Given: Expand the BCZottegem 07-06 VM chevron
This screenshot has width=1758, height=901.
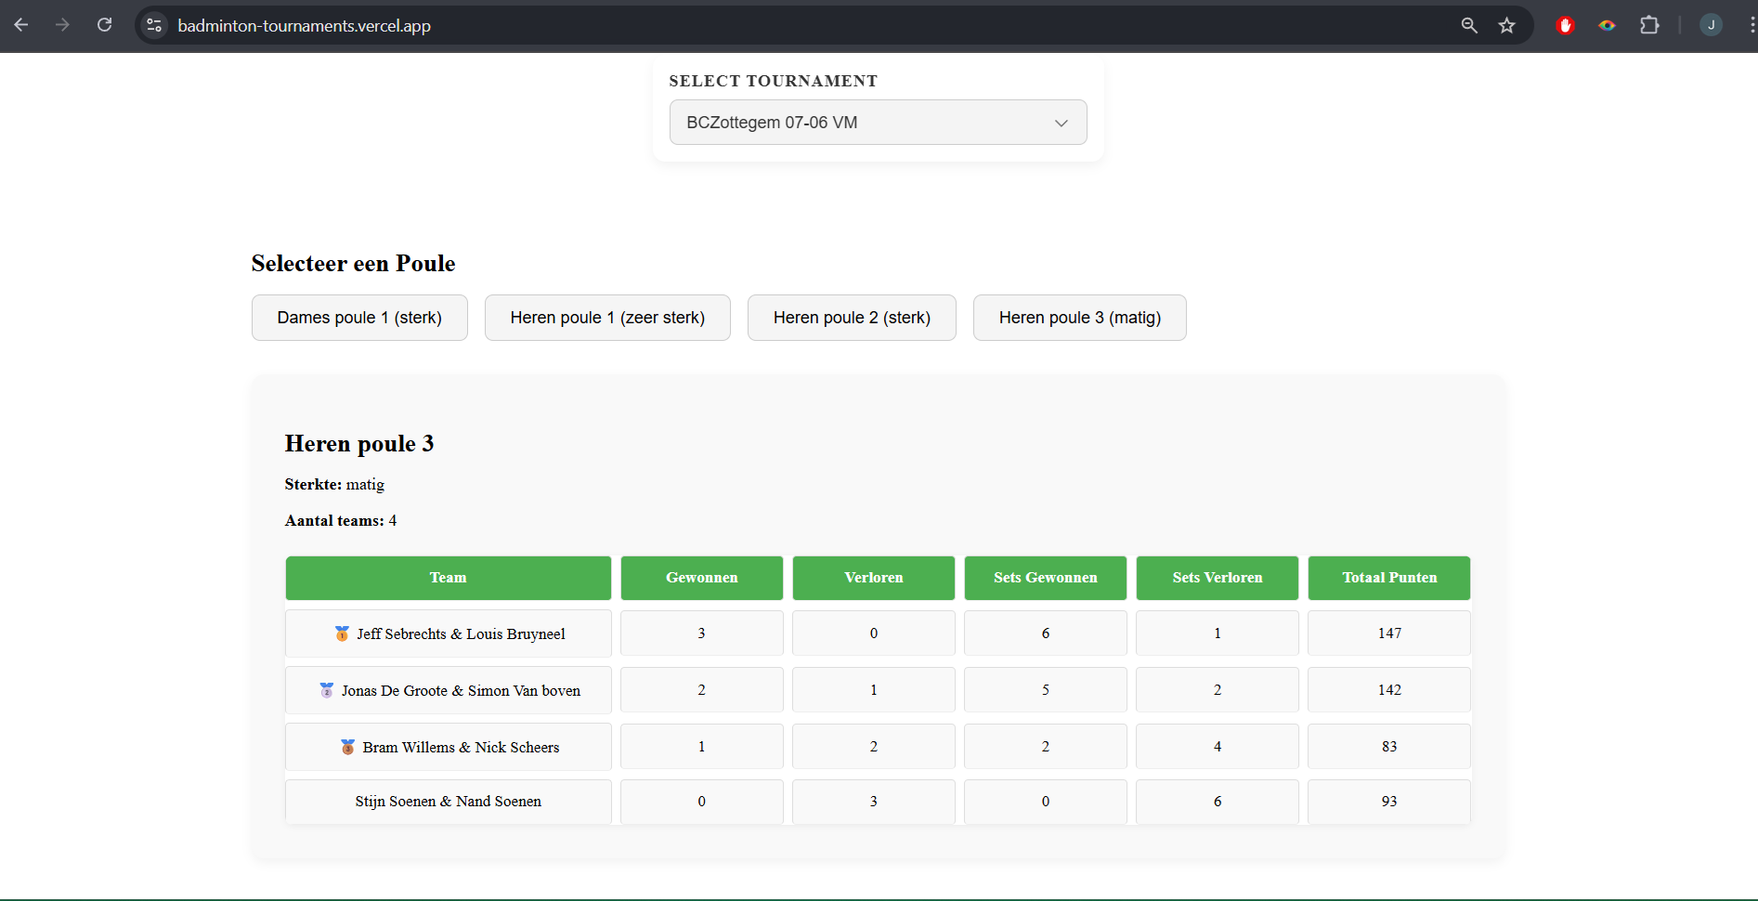Looking at the screenshot, I should (x=1061, y=123).
